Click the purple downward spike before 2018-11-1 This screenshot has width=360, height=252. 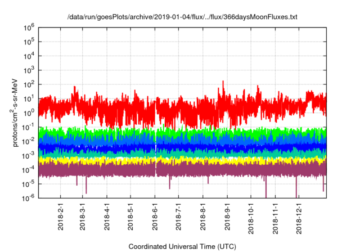coord(266,187)
